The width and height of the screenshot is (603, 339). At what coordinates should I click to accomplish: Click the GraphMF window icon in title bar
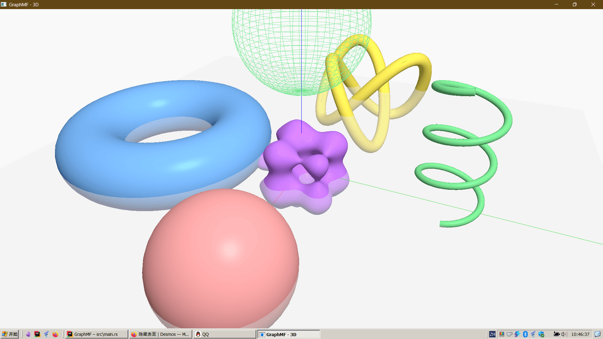coord(4,4)
